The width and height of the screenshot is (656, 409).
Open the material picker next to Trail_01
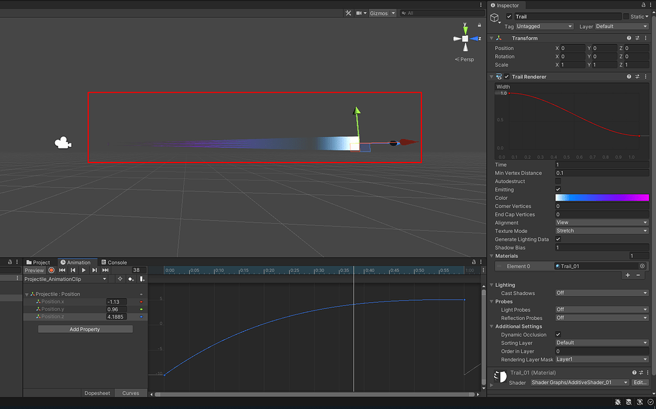tap(643, 264)
